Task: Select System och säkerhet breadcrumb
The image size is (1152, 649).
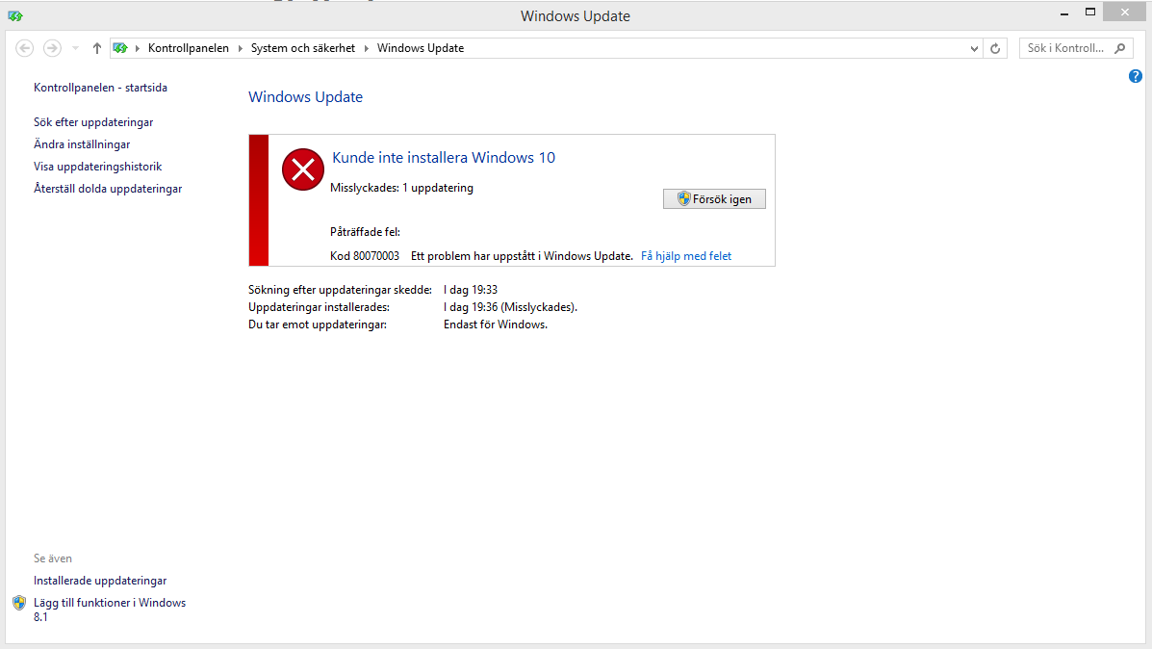Action: (x=303, y=48)
